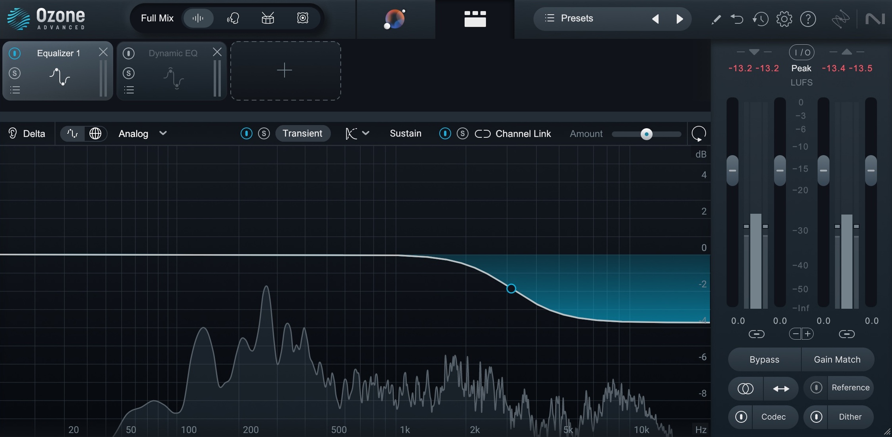
Task: Select the waveform Full Mix target icon
Action: (x=198, y=18)
